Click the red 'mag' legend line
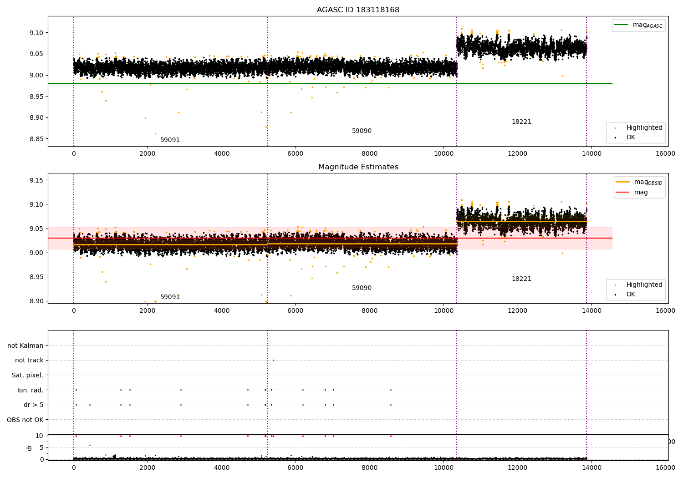Screen dimensions: 683x478 622,192
